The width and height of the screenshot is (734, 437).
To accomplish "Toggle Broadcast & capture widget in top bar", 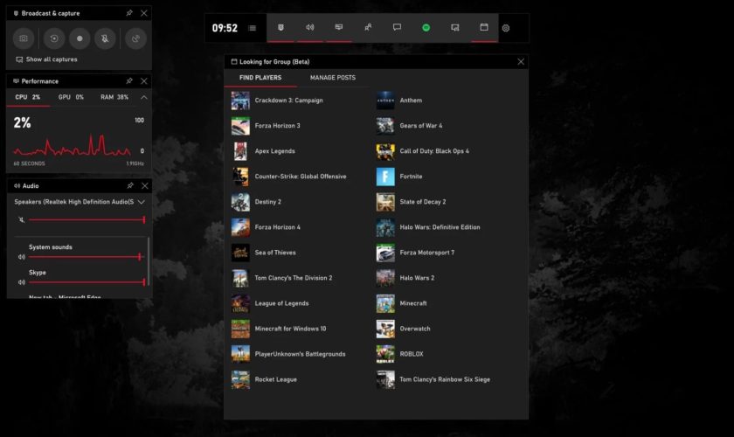I will 280,28.
